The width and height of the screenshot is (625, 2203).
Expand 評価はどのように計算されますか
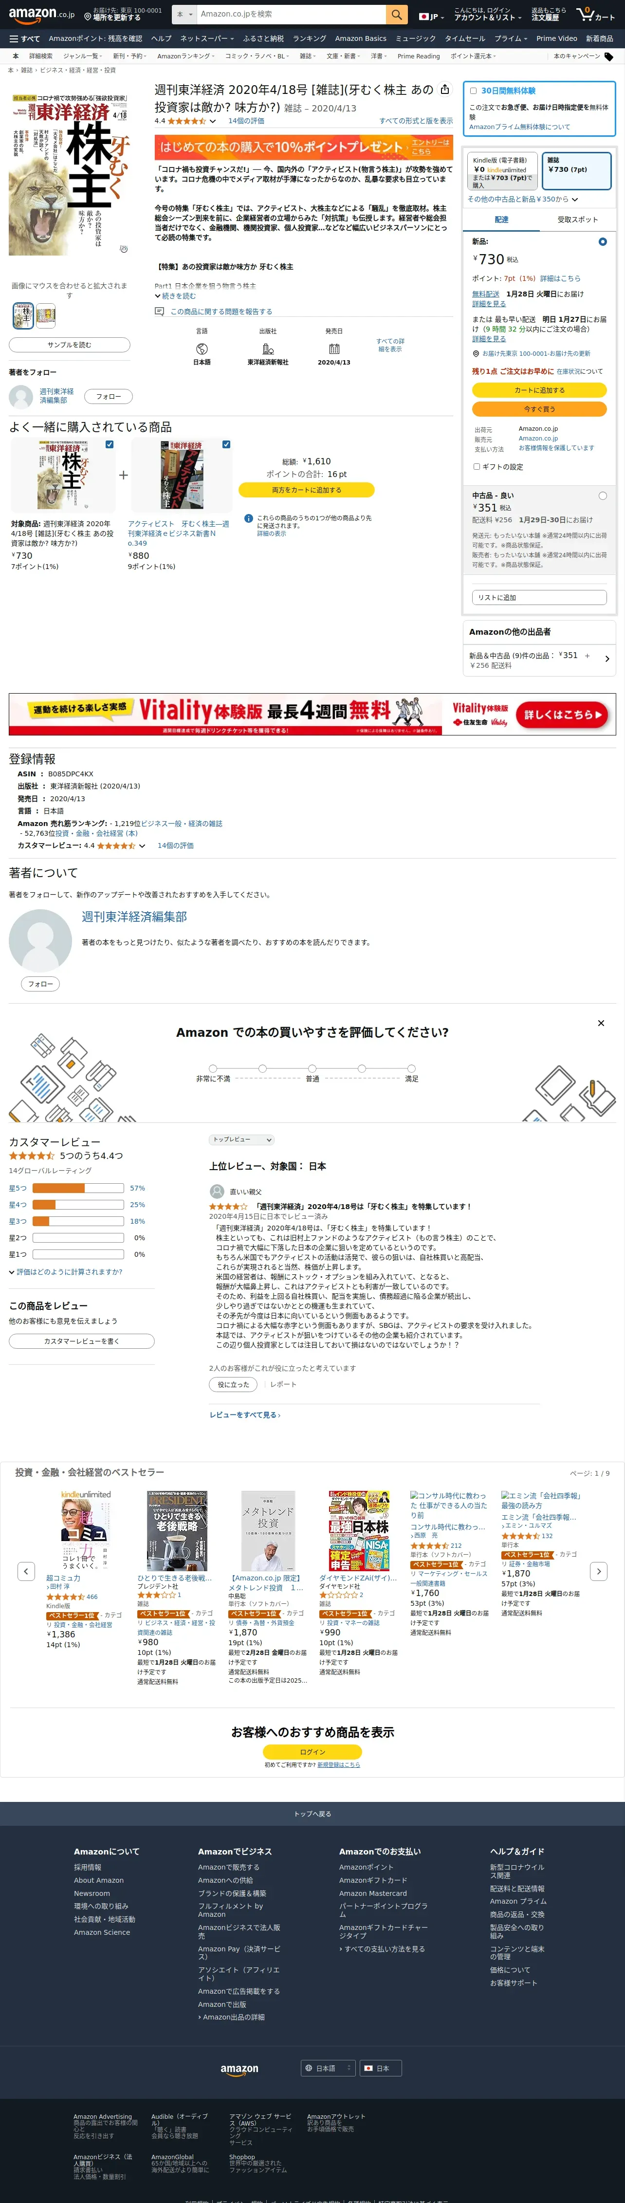[66, 1272]
